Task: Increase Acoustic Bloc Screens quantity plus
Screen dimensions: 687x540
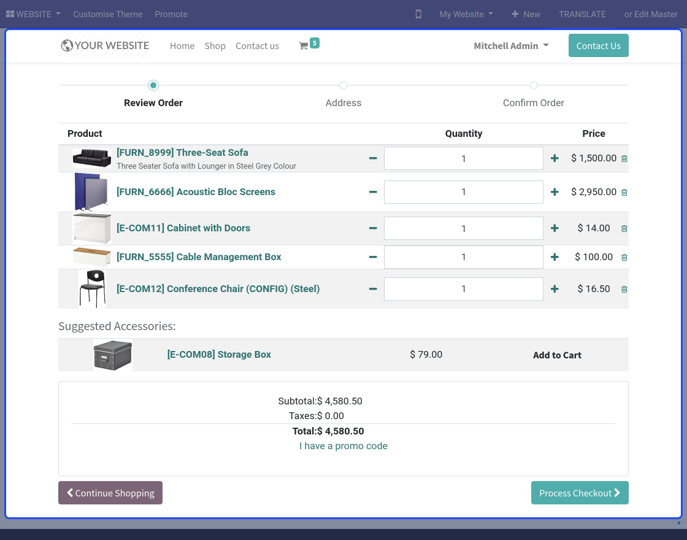Action: click(x=555, y=192)
